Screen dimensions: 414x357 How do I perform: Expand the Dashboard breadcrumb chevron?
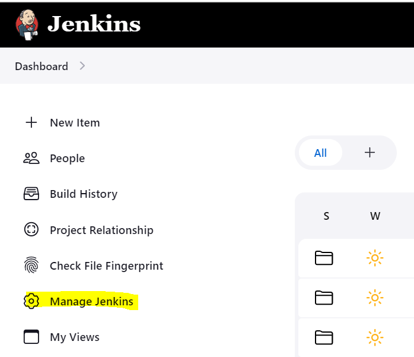pyautogui.click(x=82, y=66)
